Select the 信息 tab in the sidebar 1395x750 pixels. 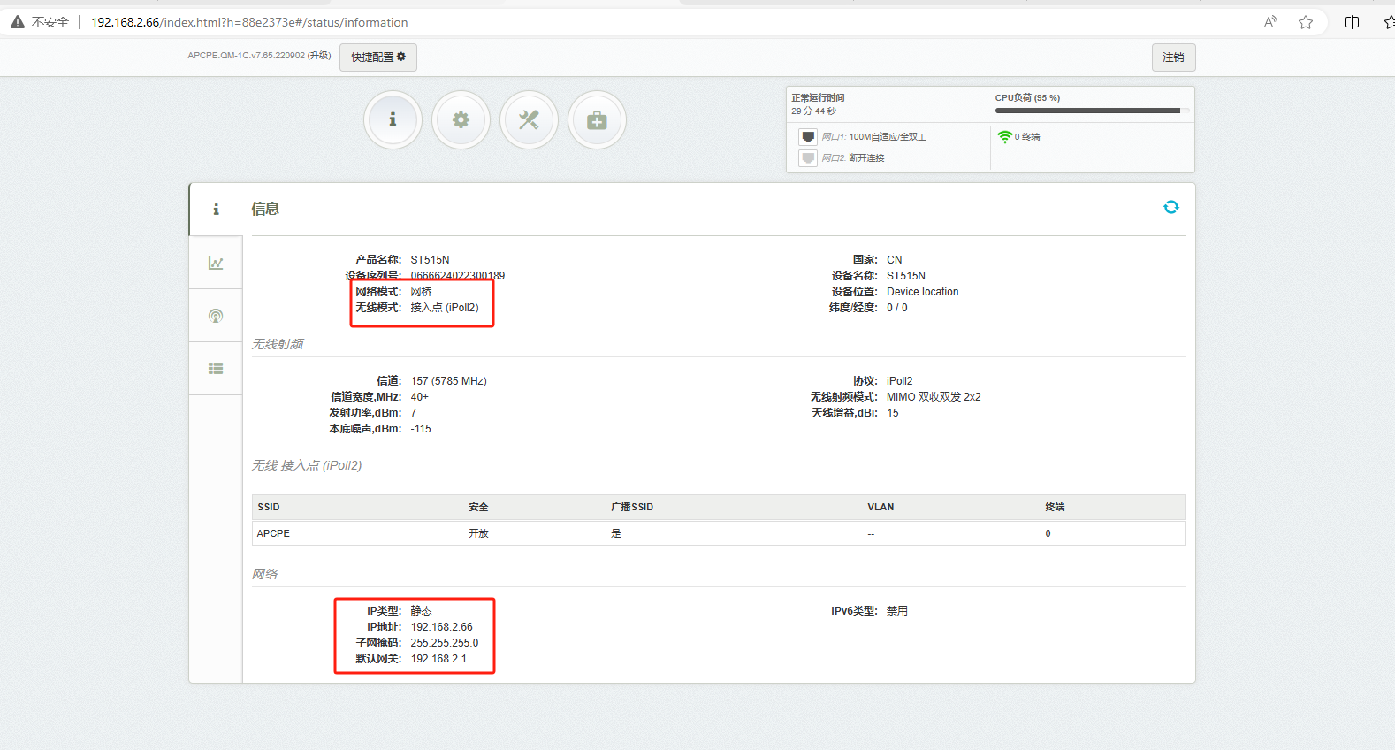point(216,210)
